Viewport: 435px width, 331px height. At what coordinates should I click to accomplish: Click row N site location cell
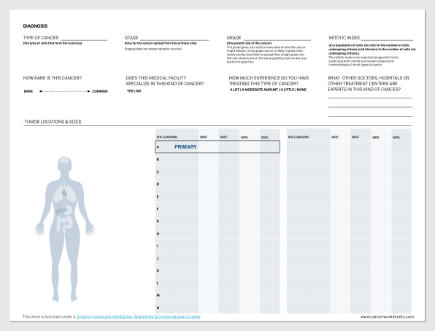click(177, 308)
